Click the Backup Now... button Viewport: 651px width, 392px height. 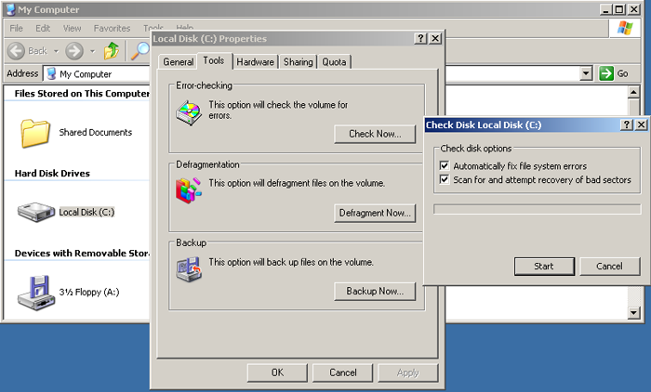coord(375,291)
